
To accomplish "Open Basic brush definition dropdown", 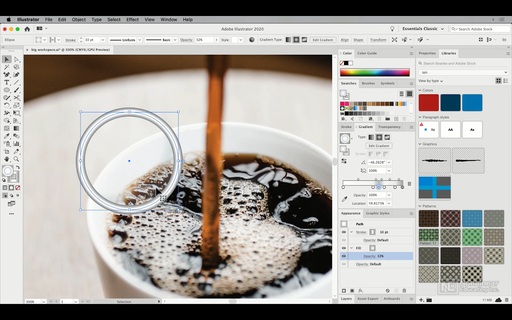I will (x=175, y=40).
